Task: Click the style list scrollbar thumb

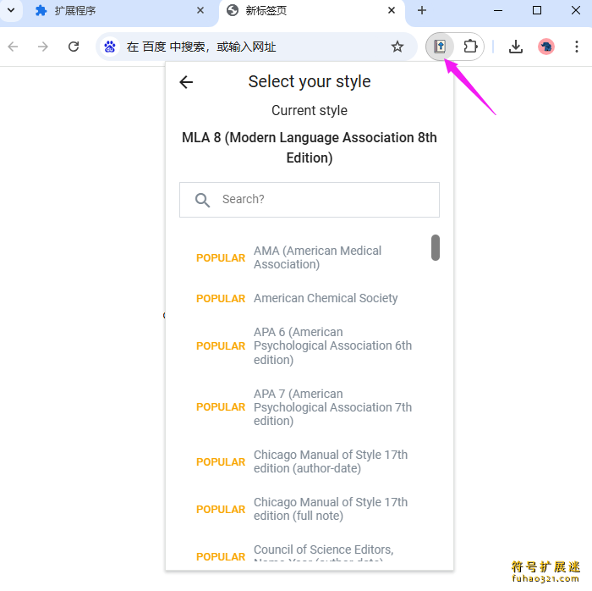Action: pyautogui.click(x=436, y=247)
